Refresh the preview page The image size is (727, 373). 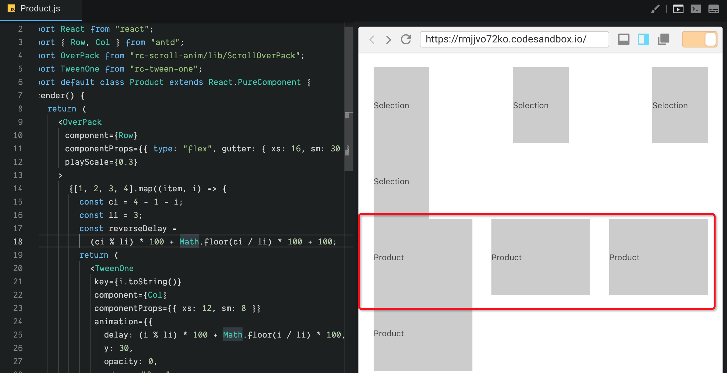(406, 40)
